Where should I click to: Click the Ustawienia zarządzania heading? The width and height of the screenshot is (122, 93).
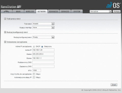pyautogui.click(x=17, y=42)
